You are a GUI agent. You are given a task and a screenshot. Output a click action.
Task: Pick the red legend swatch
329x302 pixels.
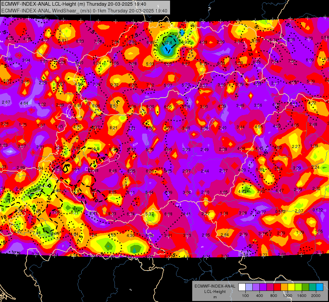[x=277, y=287]
